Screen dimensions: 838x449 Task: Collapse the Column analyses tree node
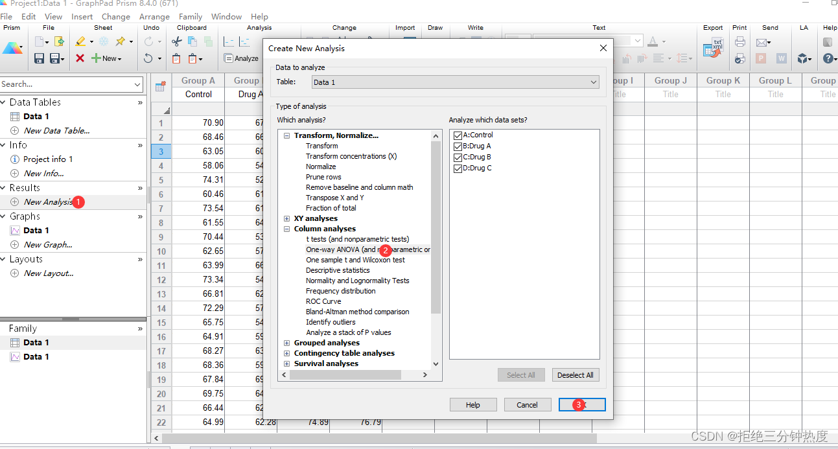[286, 229]
